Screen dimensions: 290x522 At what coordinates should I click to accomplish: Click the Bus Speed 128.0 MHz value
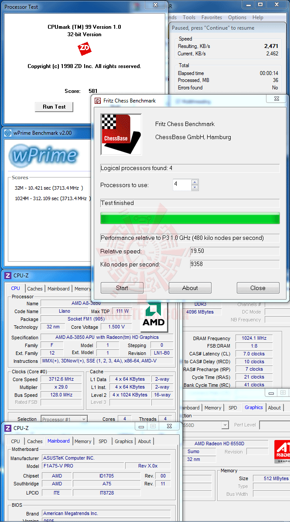pyautogui.click(x=61, y=395)
